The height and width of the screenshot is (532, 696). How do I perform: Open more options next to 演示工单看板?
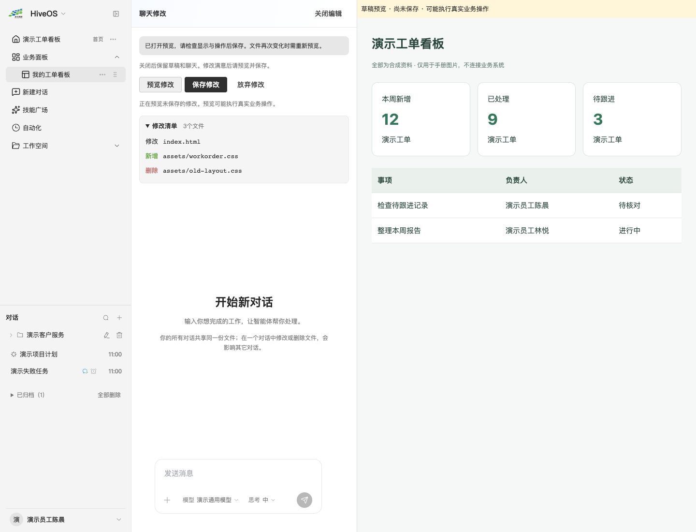(113, 39)
